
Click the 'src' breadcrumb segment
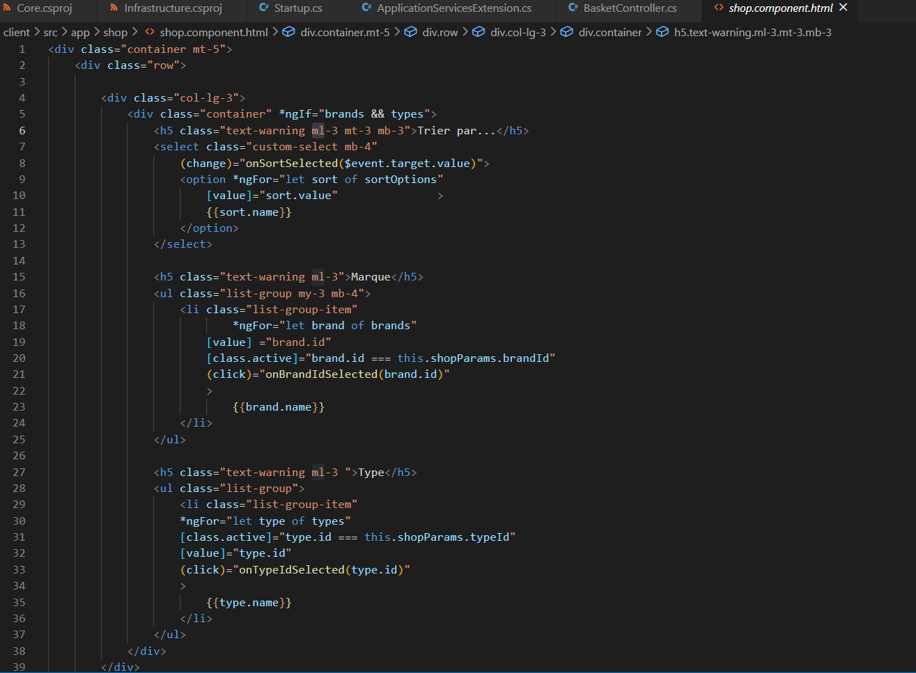click(50, 32)
